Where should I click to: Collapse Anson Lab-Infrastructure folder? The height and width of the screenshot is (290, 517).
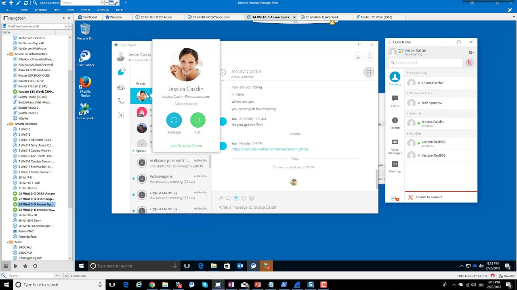pos(8,54)
